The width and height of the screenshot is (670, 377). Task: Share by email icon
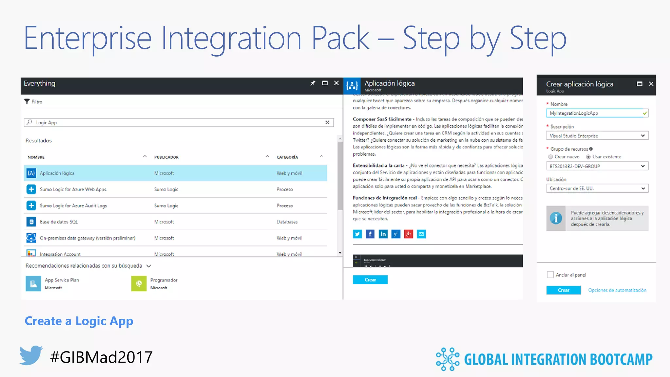[421, 234]
